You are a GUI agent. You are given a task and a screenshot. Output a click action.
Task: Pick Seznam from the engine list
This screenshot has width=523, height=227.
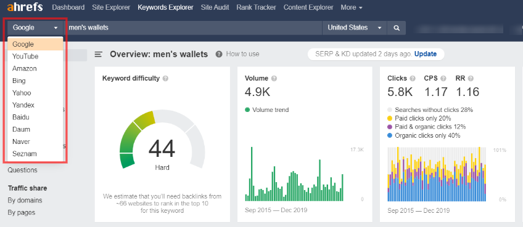tap(35, 154)
